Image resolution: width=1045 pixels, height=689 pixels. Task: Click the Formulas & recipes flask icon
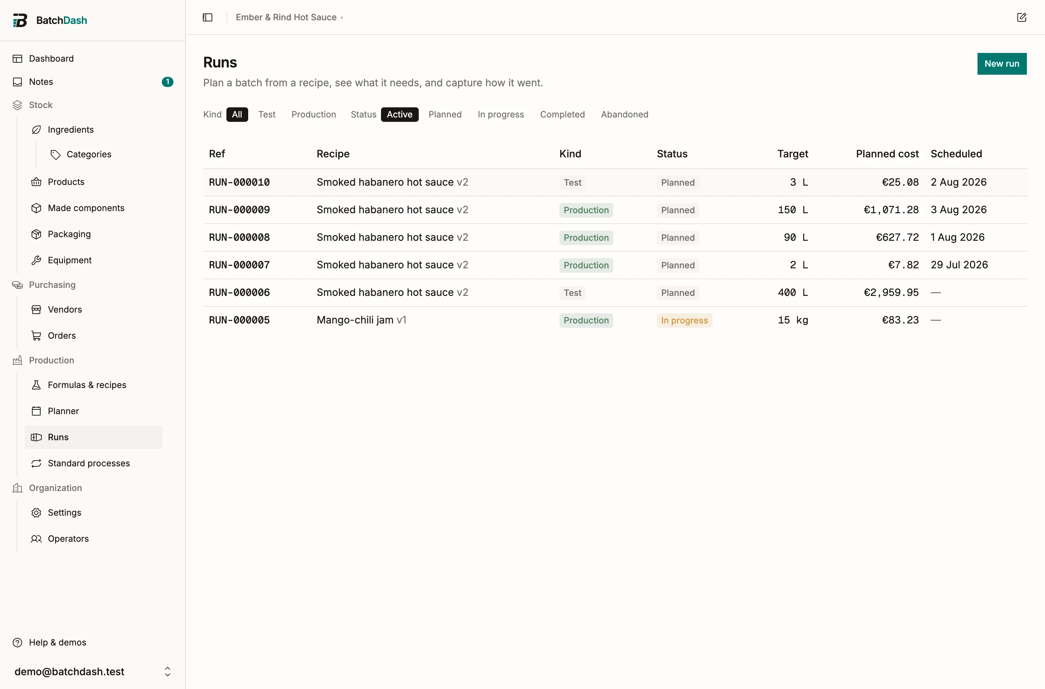[37, 385]
